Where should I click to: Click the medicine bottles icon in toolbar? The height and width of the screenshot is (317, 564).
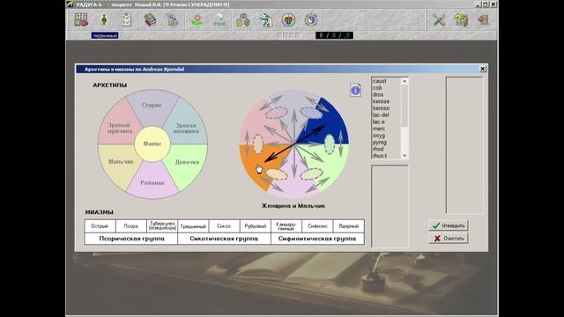173,19
